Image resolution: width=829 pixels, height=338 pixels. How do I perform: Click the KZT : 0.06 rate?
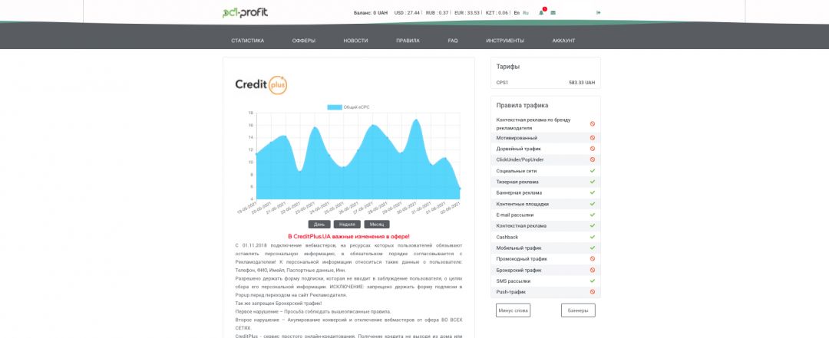coord(497,13)
